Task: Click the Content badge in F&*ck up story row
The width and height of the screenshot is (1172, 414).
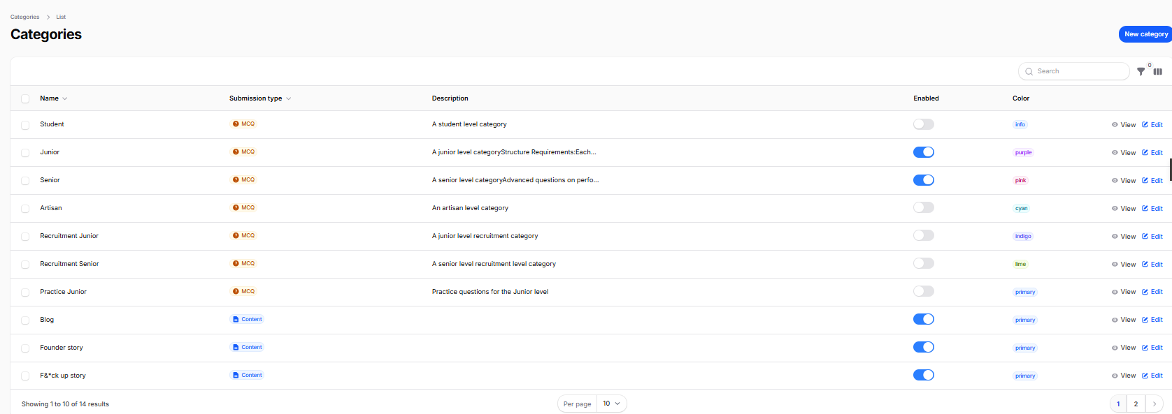Action: pos(247,375)
